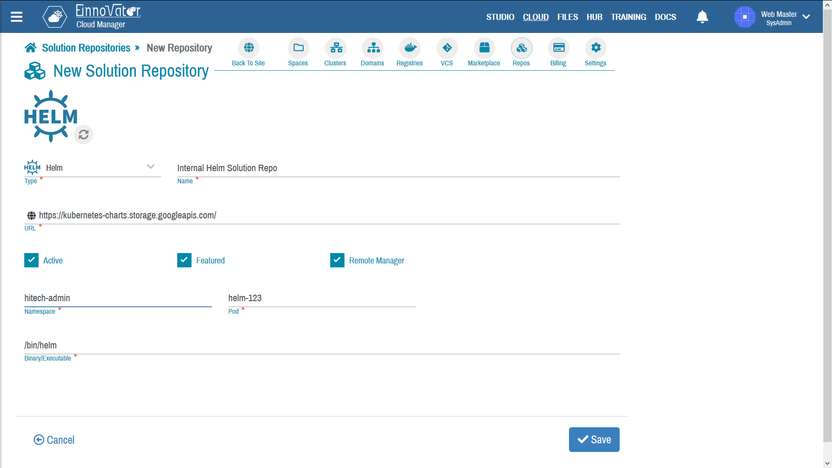The height and width of the screenshot is (468, 832).
Task: Click the notifications bell icon
Action: 702,16
